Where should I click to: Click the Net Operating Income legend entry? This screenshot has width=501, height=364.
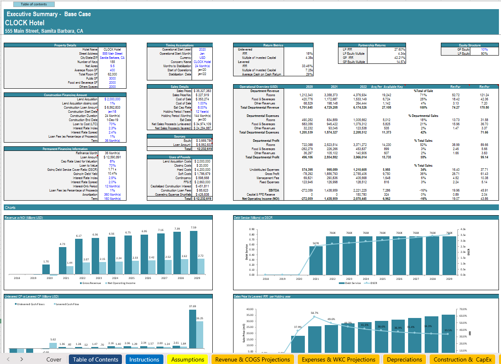tap(120, 283)
